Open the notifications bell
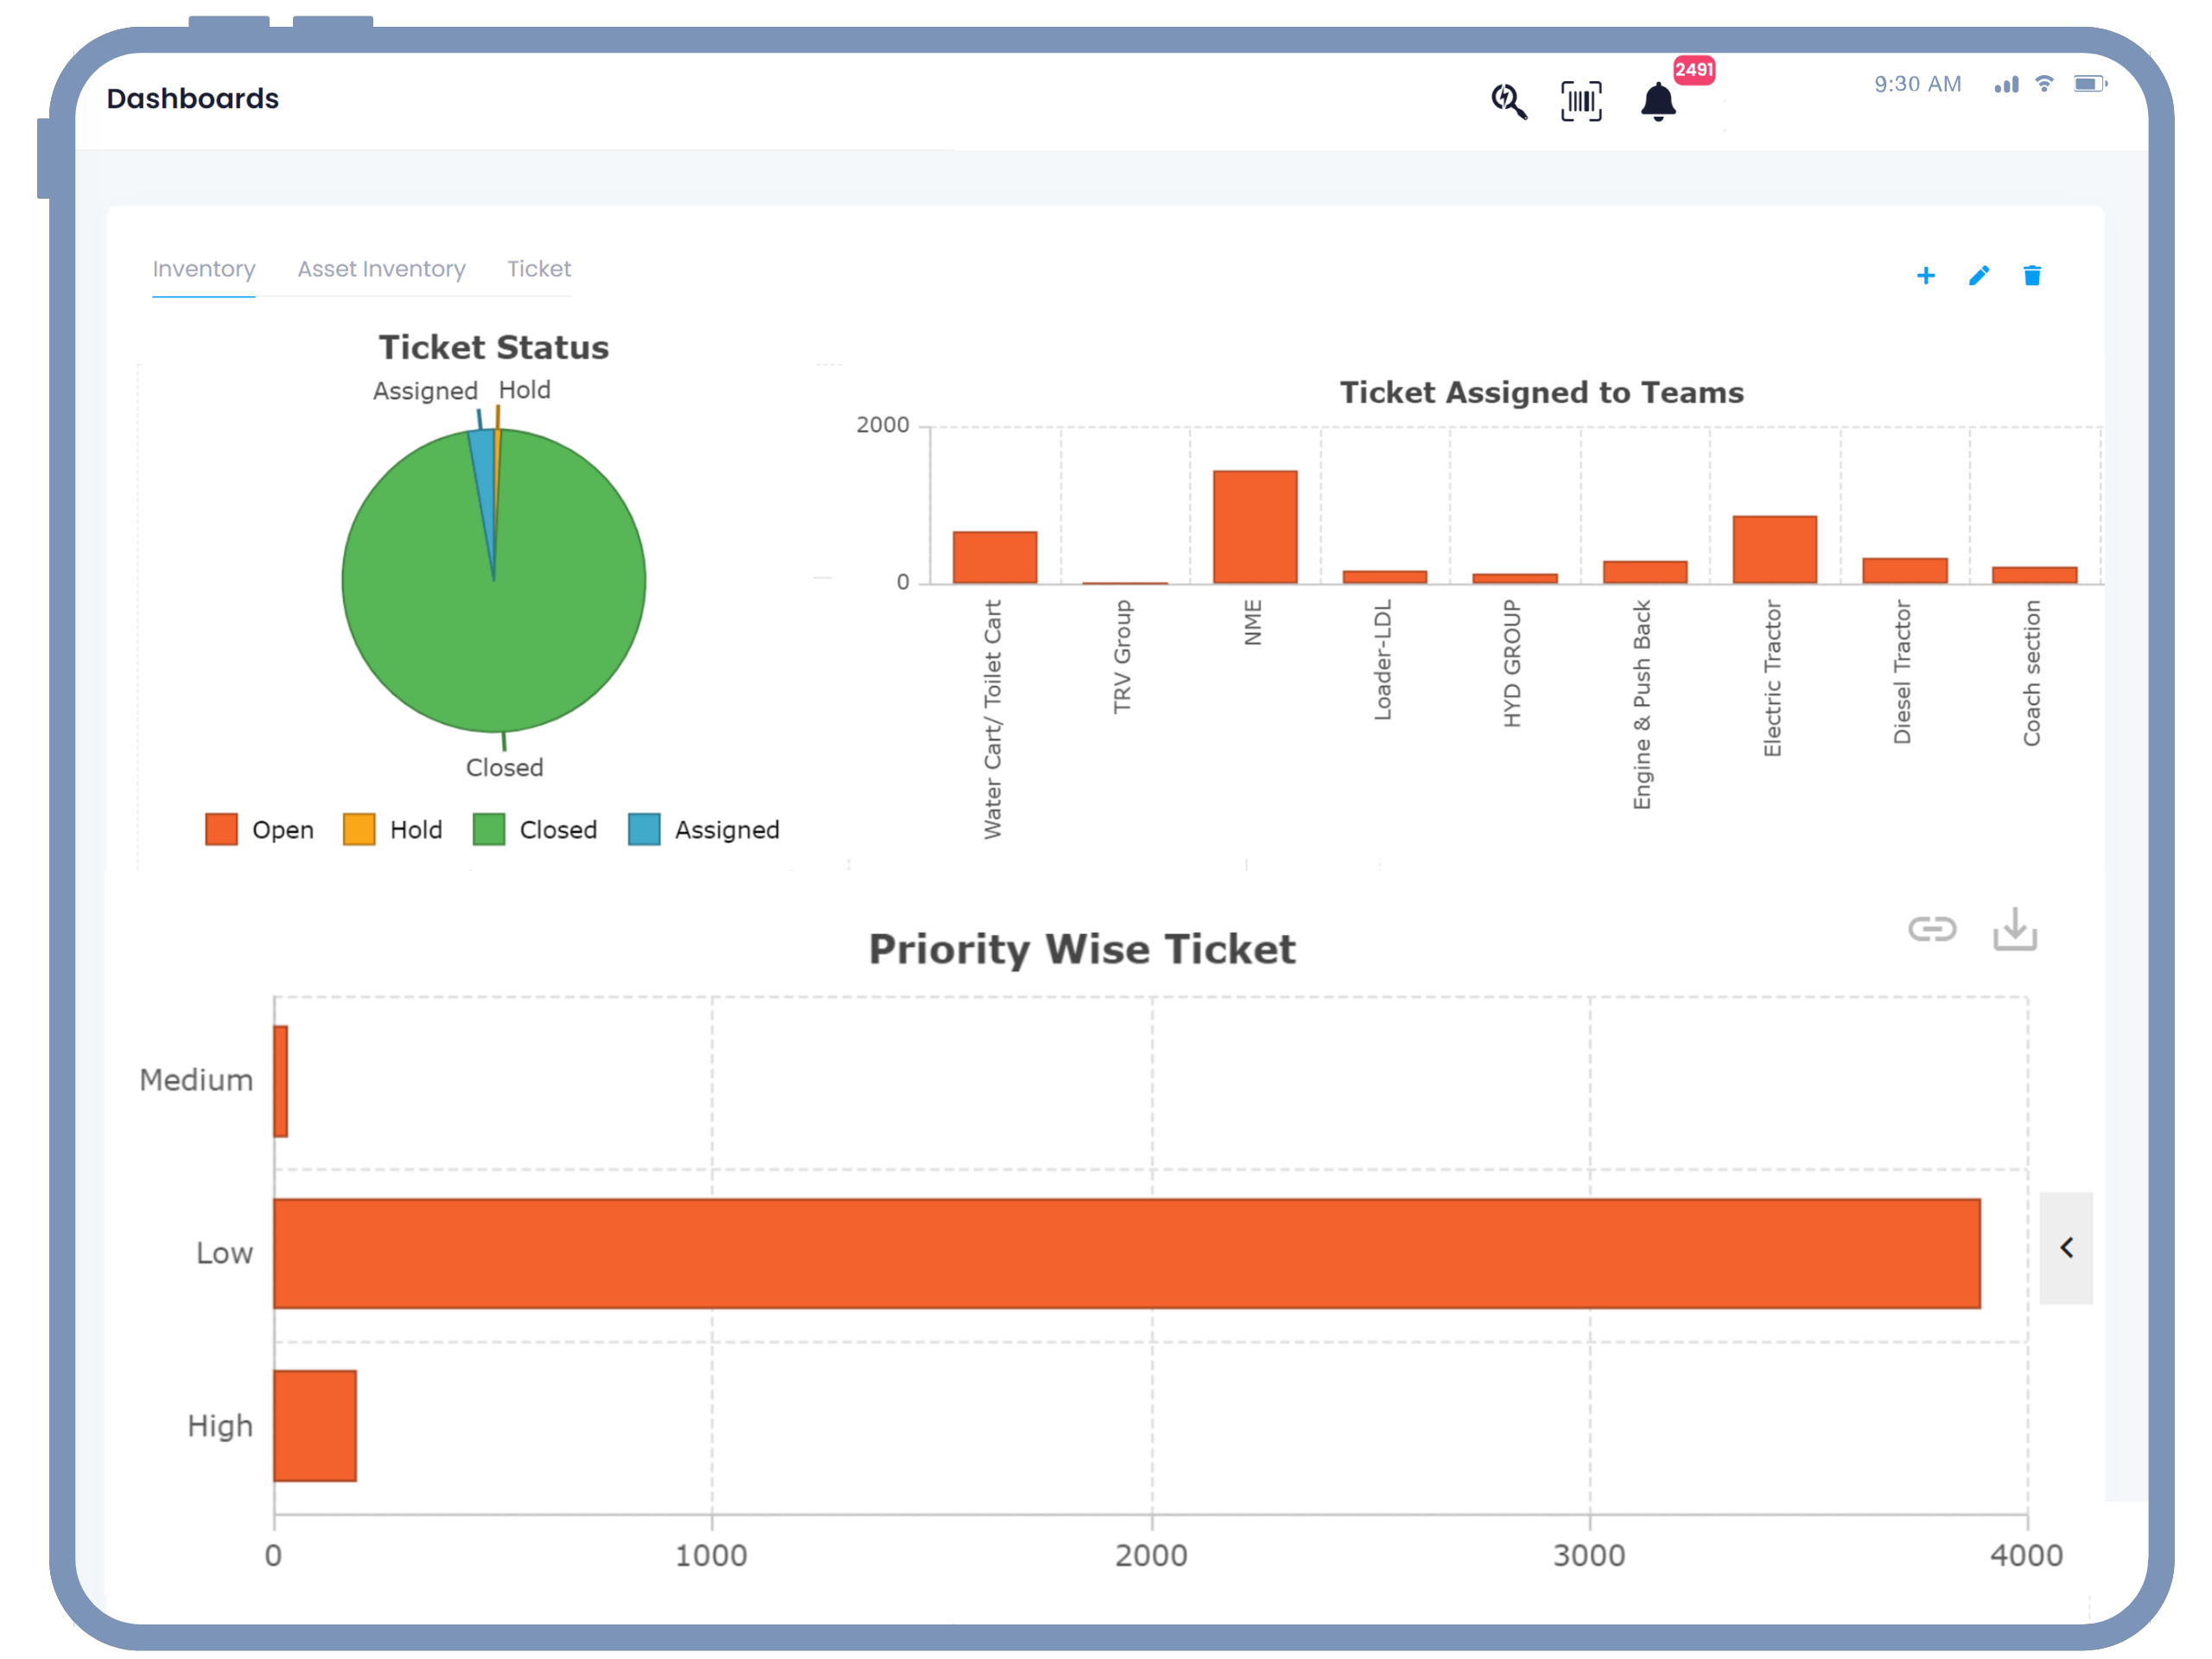The height and width of the screenshot is (1659, 2212). point(1658,103)
